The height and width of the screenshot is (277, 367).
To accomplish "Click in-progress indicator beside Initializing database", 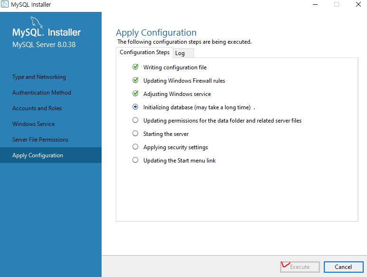I will tap(135, 107).
